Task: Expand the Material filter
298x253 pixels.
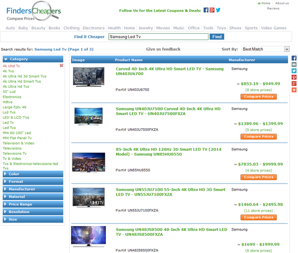Action: pos(33,197)
